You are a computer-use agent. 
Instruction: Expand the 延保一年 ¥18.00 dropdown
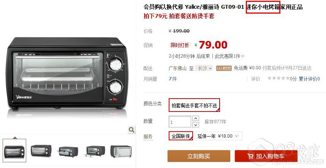(x=218, y=136)
